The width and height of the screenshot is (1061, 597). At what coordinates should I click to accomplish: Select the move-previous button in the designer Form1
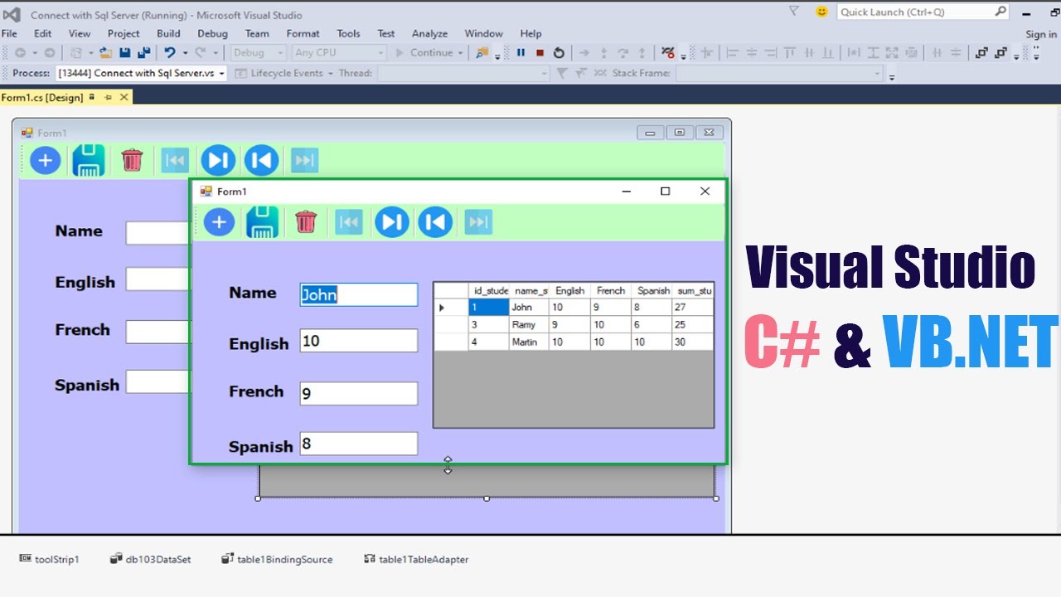click(261, 160)
